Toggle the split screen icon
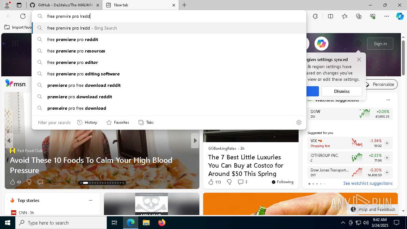The height and width of the screenshot is (229, 407). [x=330, y=16]
